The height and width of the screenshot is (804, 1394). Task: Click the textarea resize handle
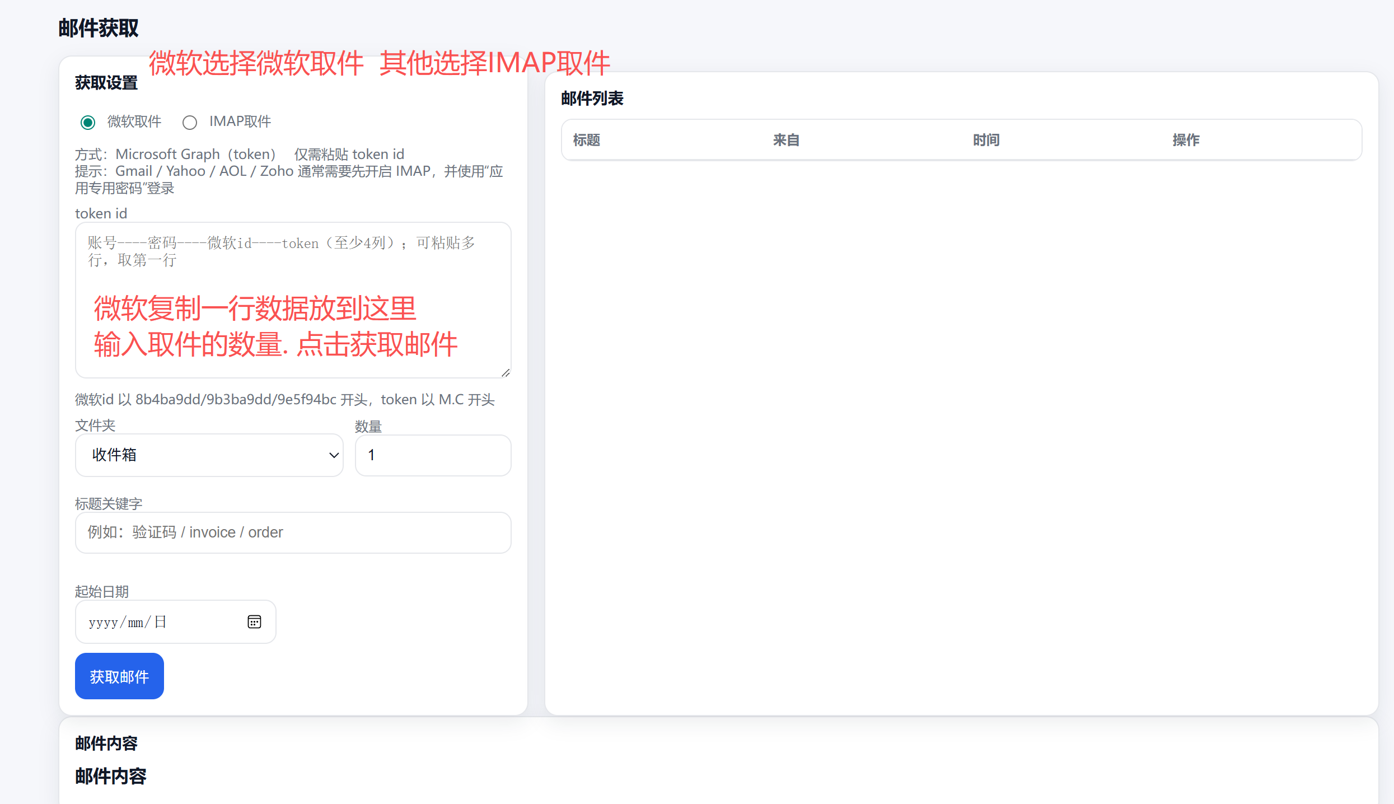point(506,372)
